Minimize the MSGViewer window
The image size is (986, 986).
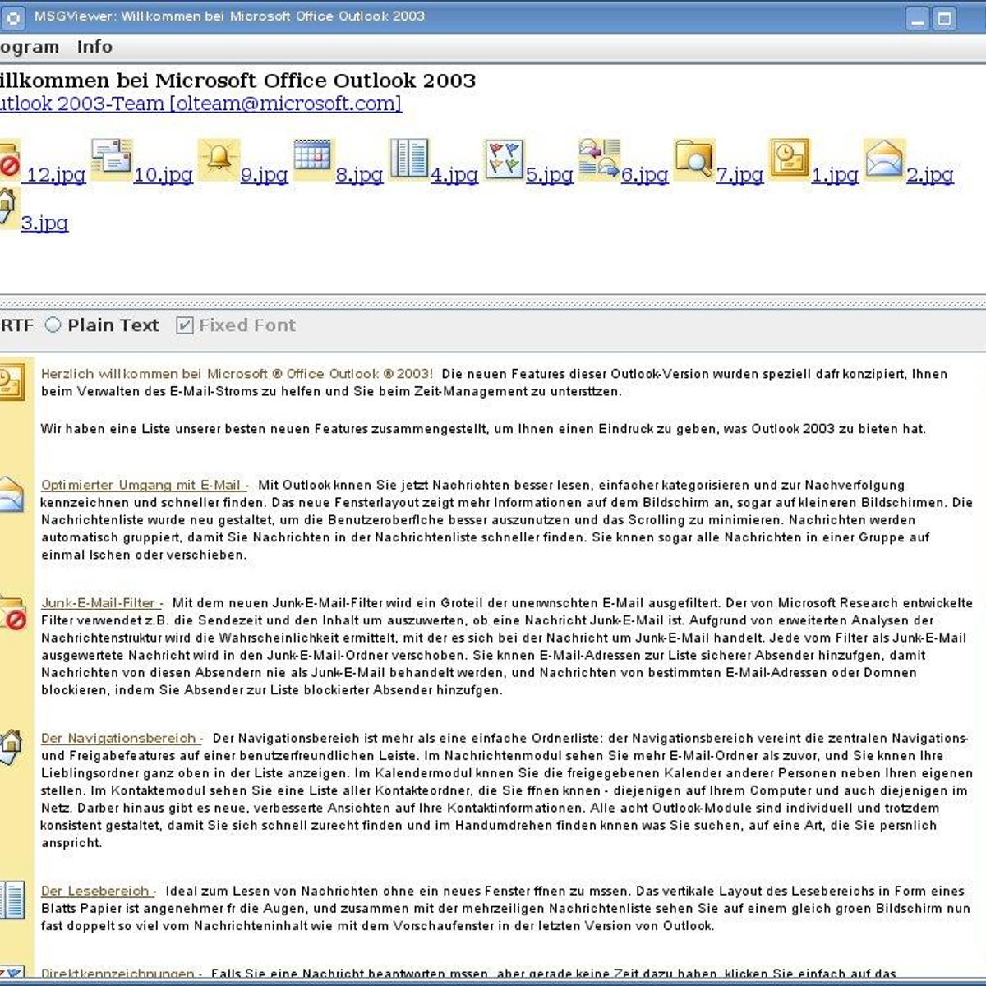919,18
